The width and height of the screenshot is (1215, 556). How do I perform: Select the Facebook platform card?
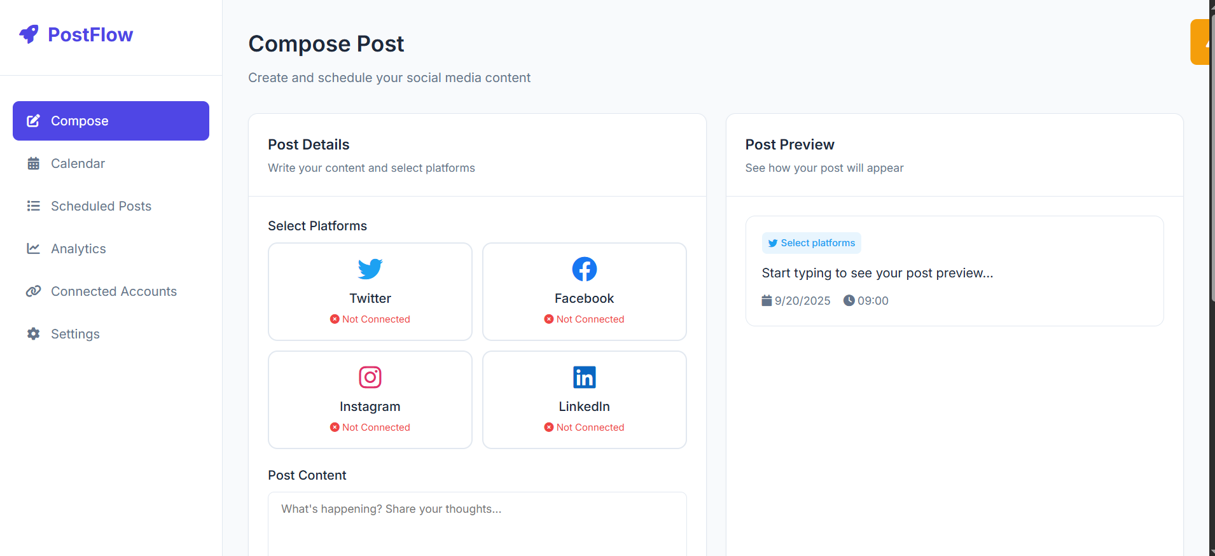(585, 291)
